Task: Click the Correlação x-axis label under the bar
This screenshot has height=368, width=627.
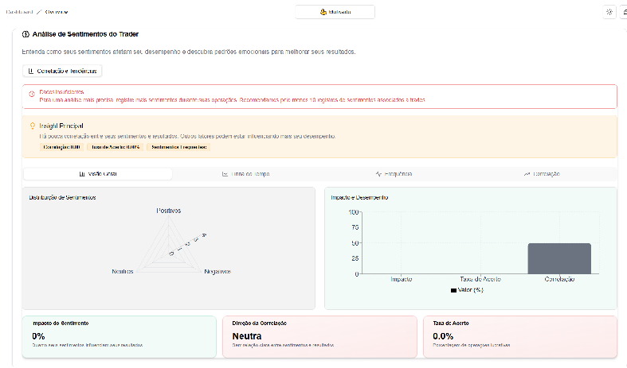Action: point(559,280)
